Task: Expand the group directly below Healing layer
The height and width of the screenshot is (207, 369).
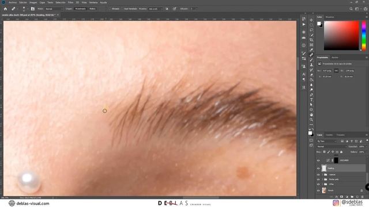Action: pyautogui.click(x=322, y=175)
